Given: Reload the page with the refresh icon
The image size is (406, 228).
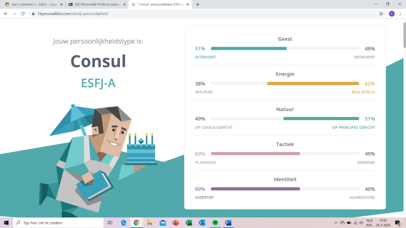Looking at the screenshot, I should 23,14.
